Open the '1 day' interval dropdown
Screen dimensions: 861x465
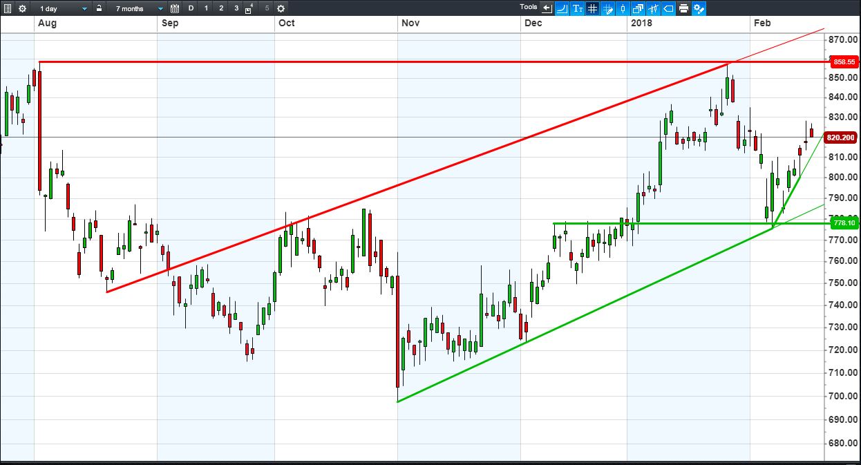[62, 8]
